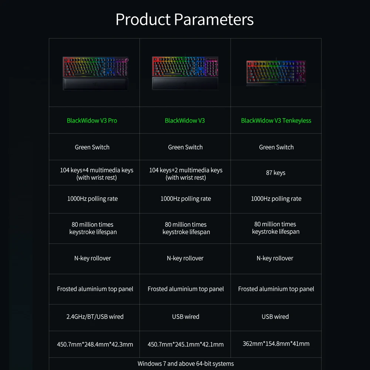Select N-key rollover in the middle column
The height and width of the screenshot is (370, 370).
[185, 258]
